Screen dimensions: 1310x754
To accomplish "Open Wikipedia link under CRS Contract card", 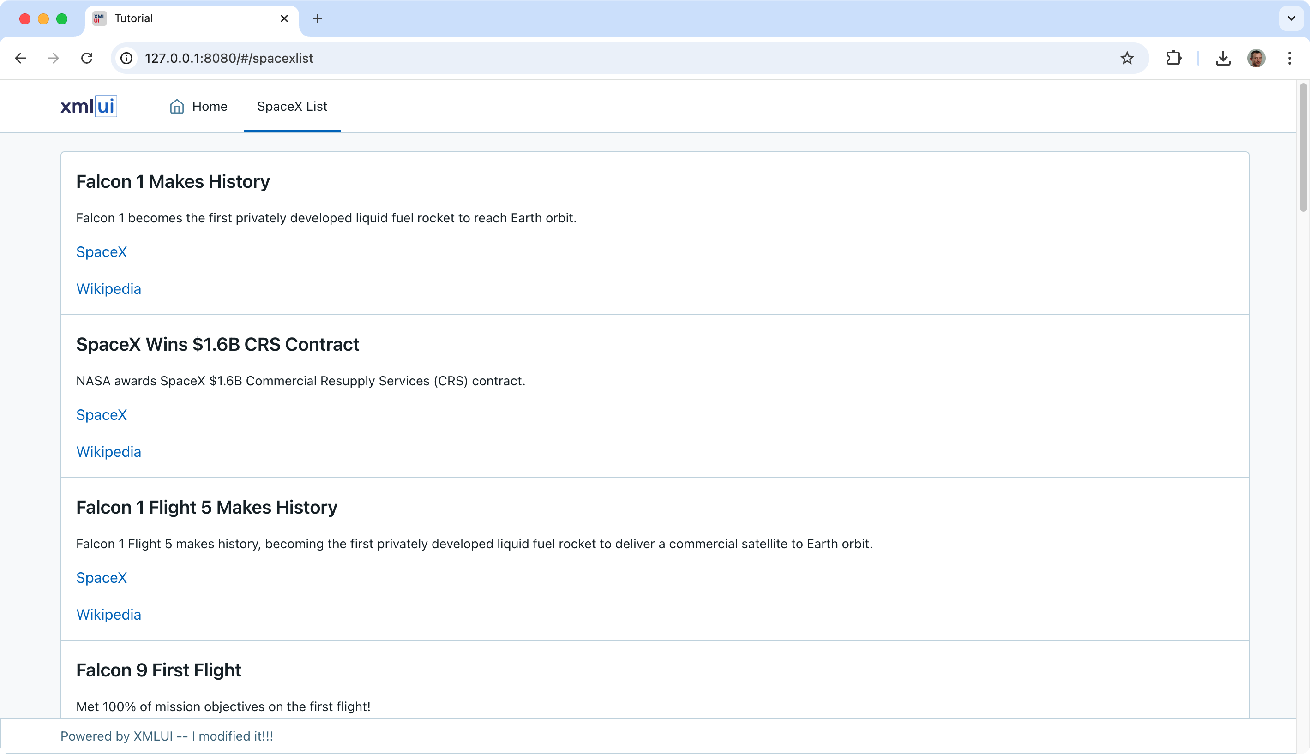I will [108, 452].
